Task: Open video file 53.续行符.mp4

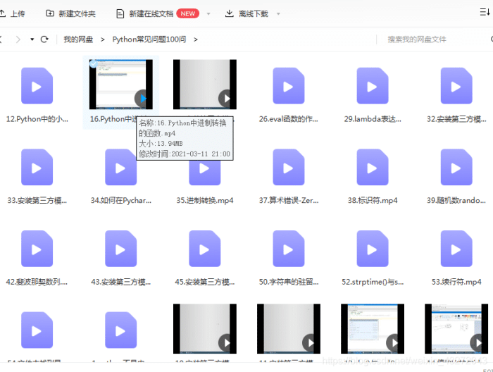Action: point(456,249)
